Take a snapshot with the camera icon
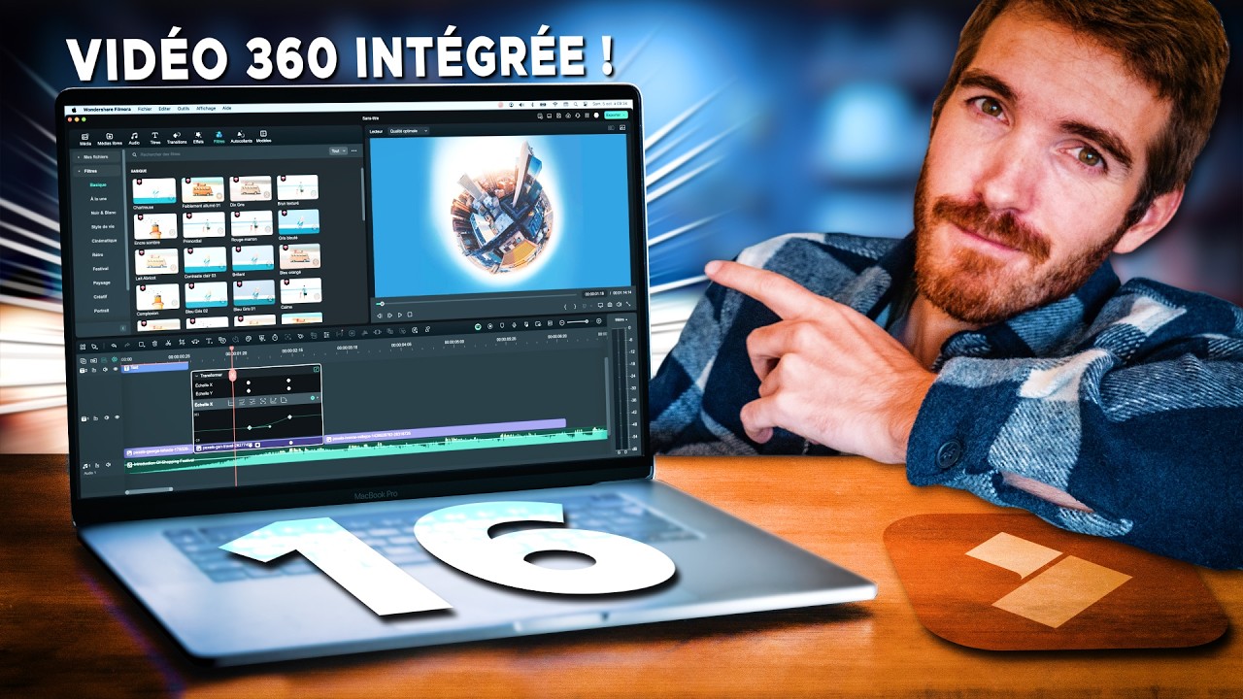Screen dimensions: 1243x699 click(x=610, y=306)
